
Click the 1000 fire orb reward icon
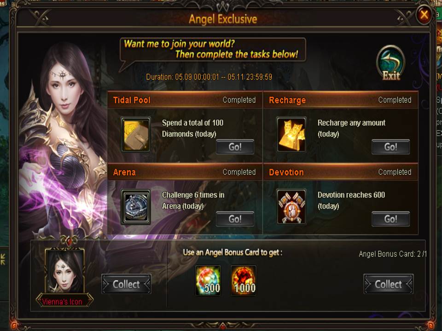pos(244,280)
